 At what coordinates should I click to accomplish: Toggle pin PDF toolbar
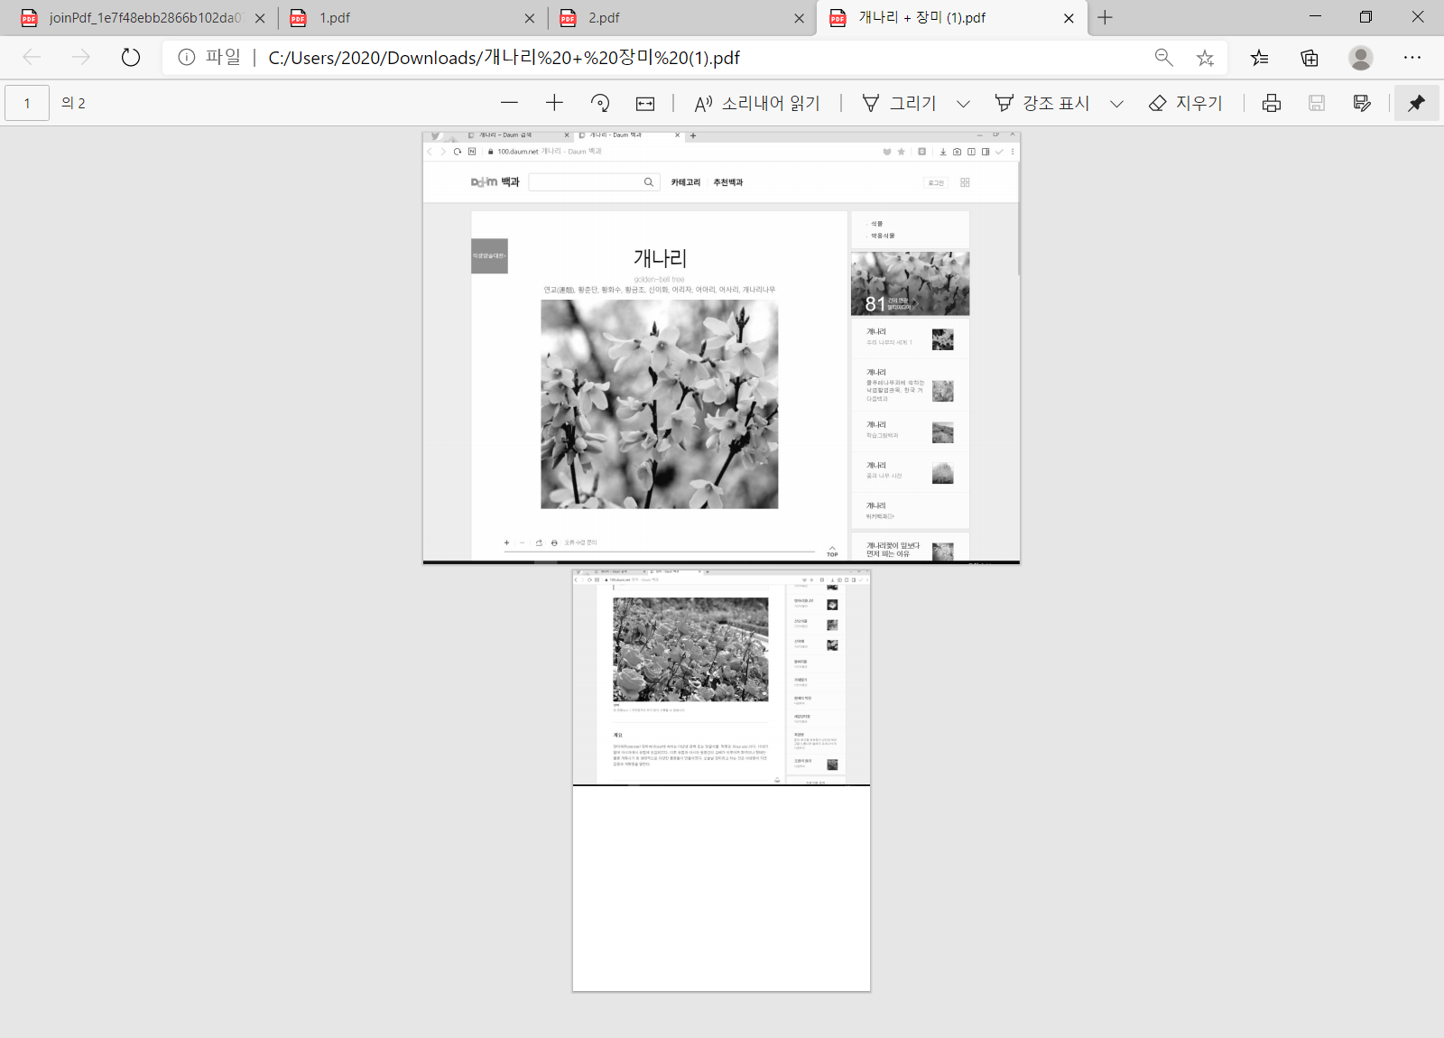(x=1417, y=103)
